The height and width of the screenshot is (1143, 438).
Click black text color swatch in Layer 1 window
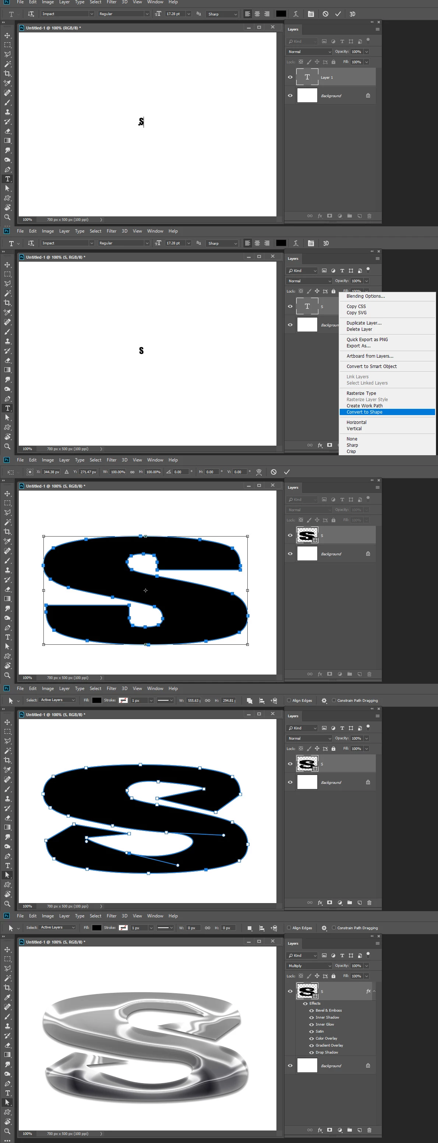[281, 14]
